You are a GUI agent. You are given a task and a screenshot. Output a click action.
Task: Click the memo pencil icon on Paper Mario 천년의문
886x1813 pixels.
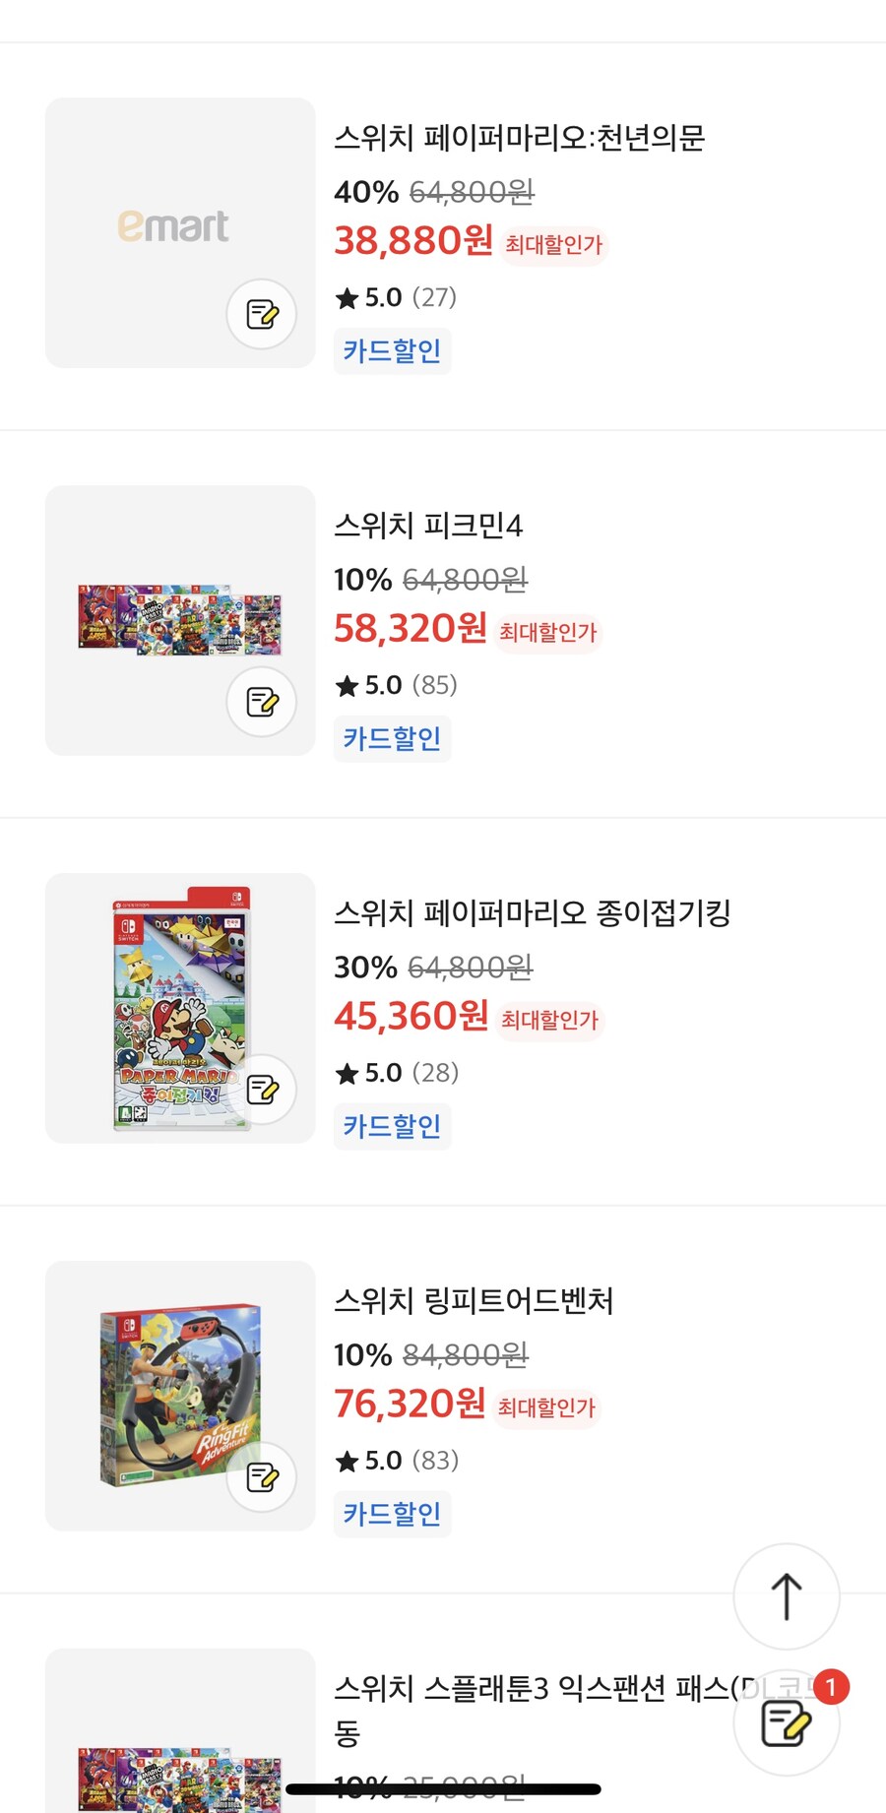coord(261,314)
